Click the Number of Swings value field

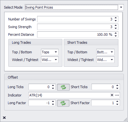pyautogui.click(x=76, y=19)
